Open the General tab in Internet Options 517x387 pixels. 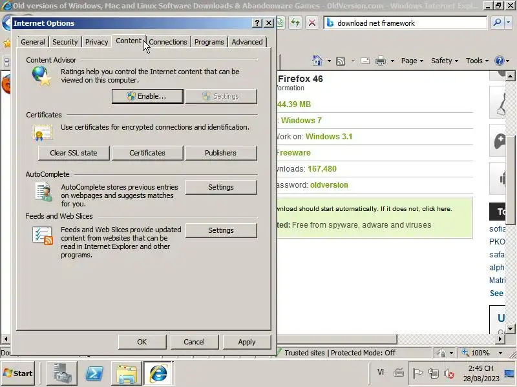tap(33, 42)
